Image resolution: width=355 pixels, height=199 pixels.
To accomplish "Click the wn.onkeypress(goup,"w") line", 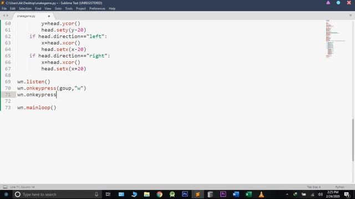I will pos(52,88).
